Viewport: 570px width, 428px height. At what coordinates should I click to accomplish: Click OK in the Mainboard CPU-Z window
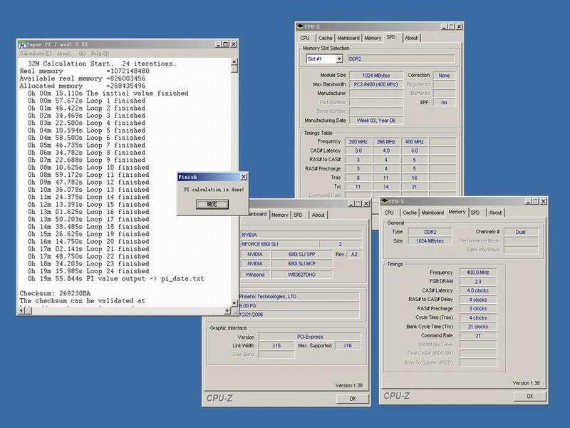click(353, 399)
